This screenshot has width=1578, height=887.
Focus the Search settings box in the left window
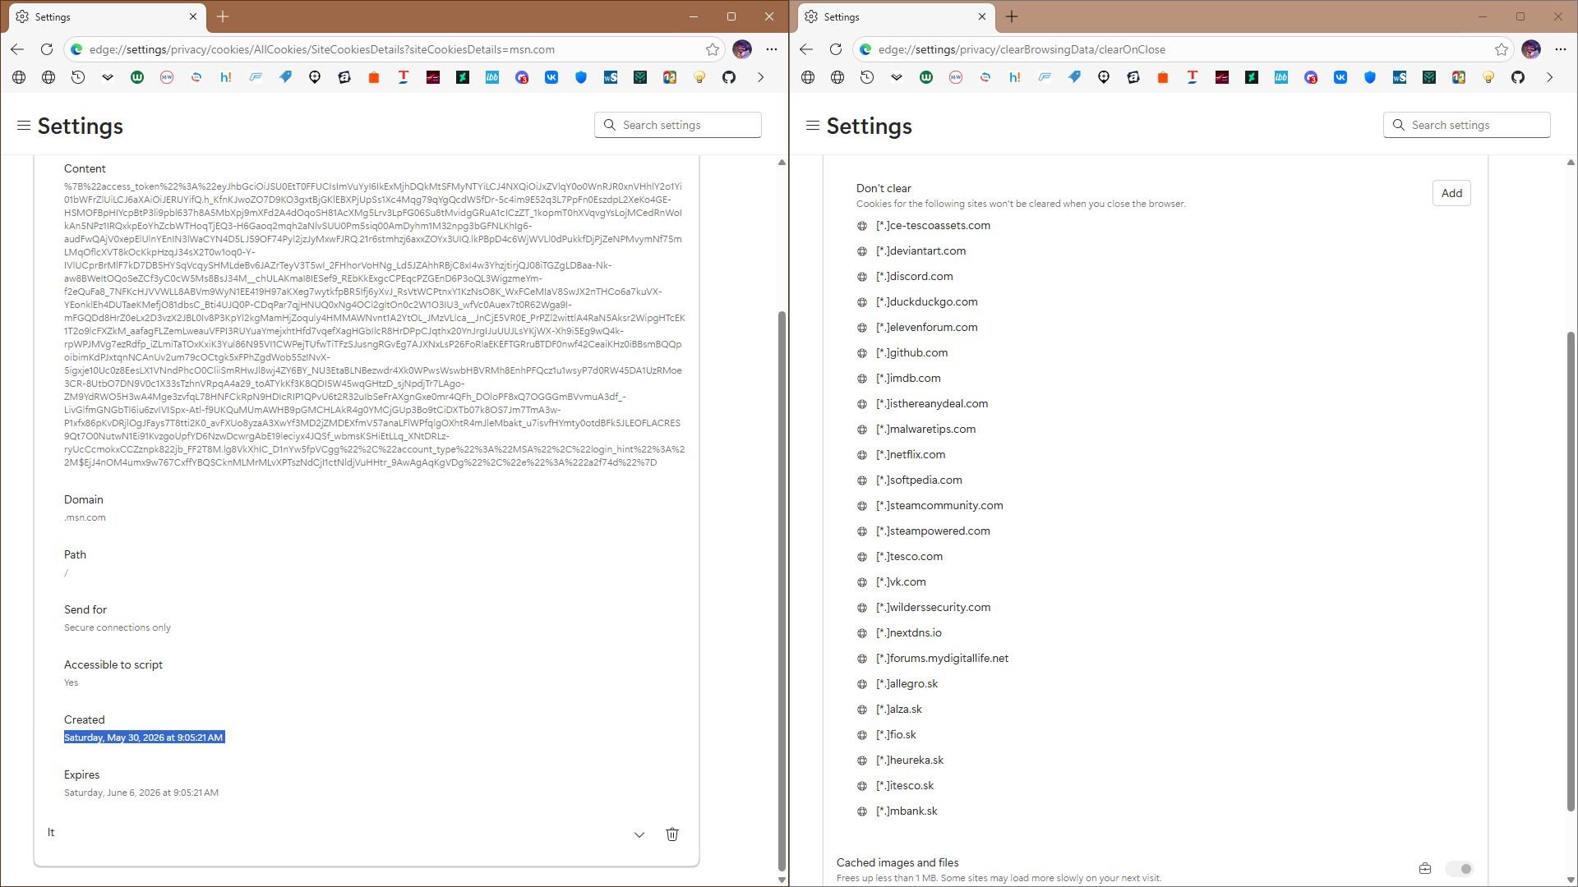pos(678,125)
